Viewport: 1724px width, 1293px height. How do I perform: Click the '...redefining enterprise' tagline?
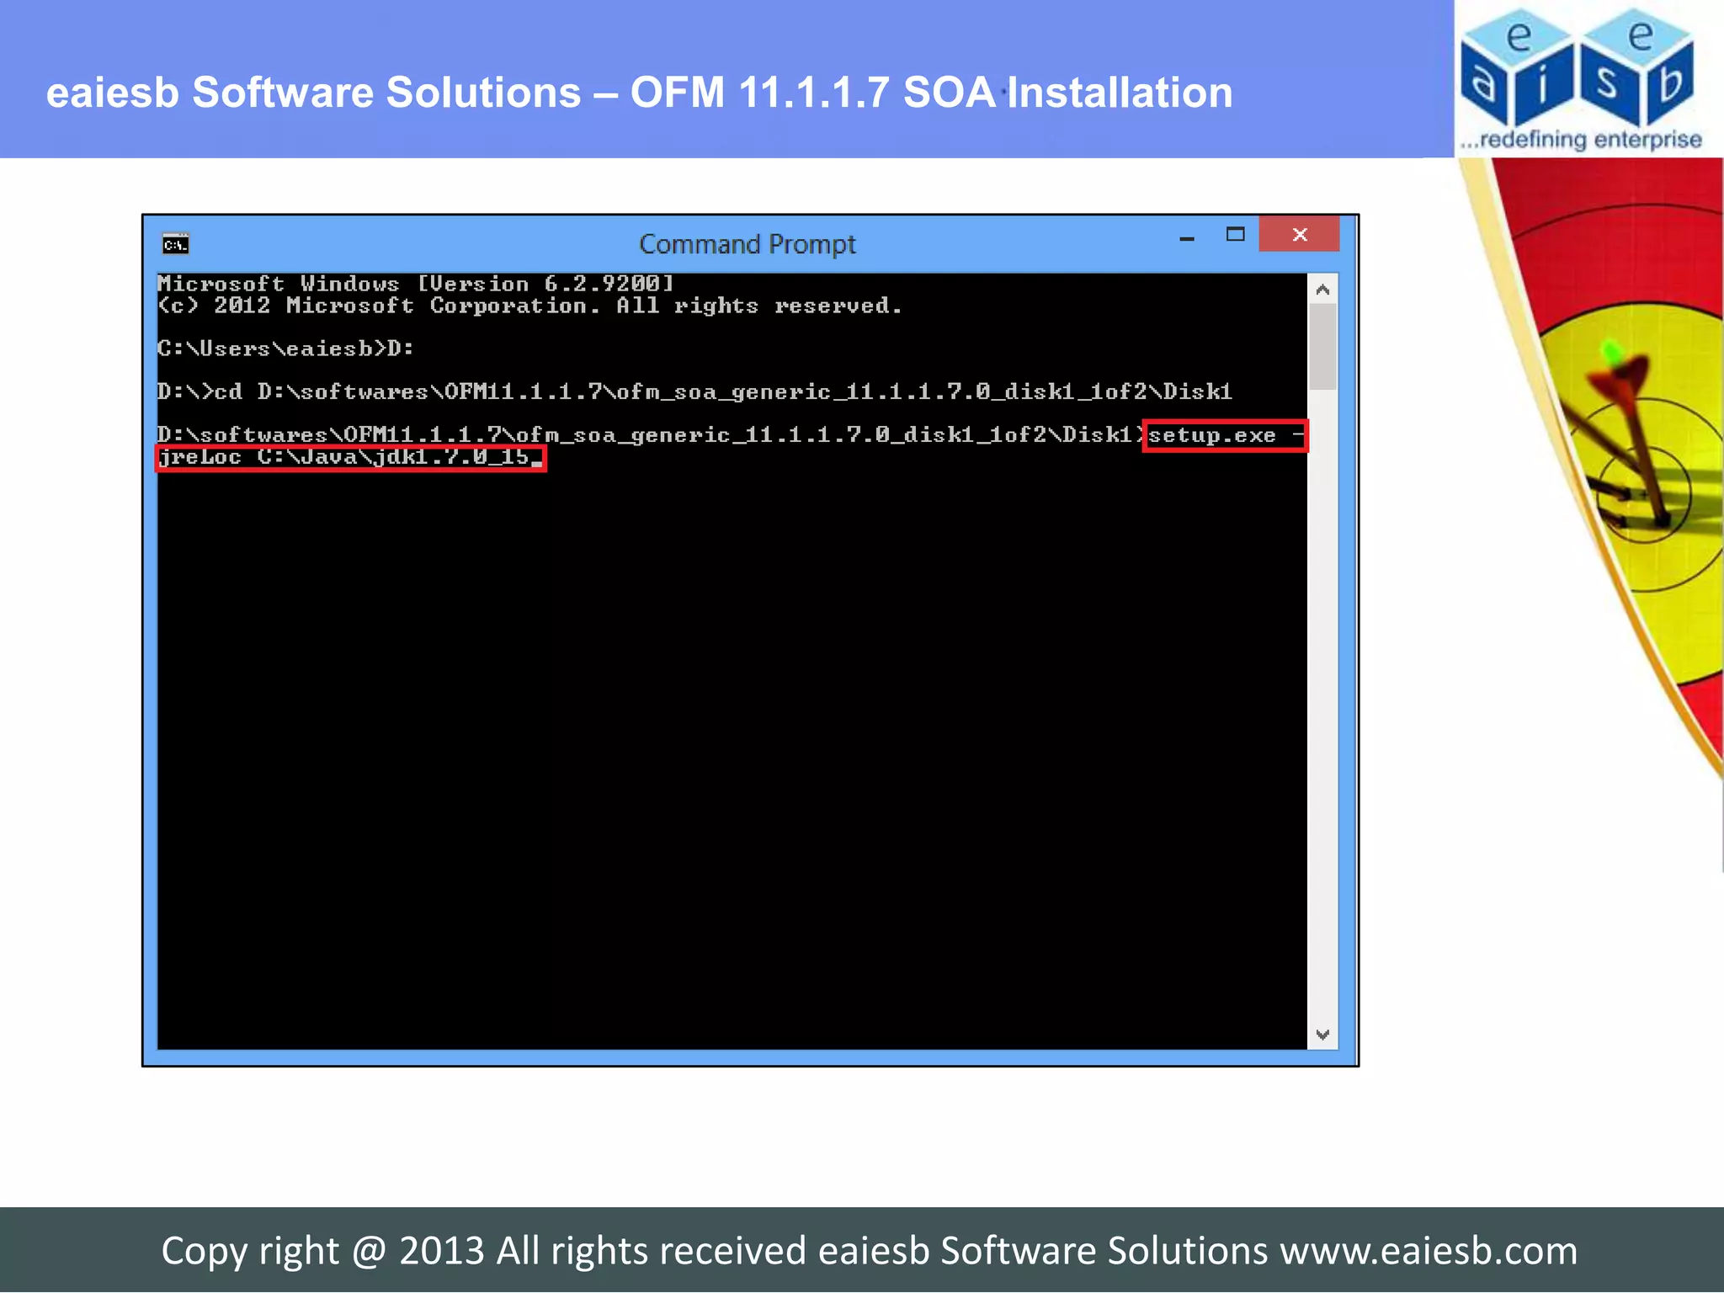click(1581, 140)
